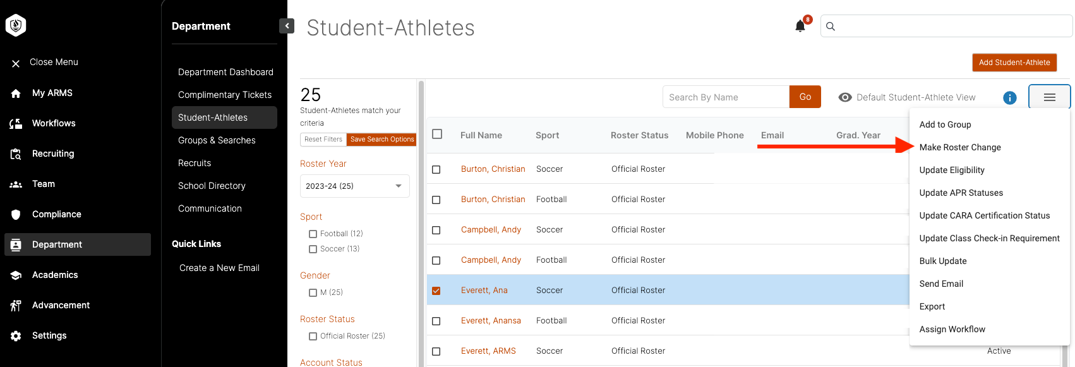The width and height of the screenshot is (1075, 367).
Task: Enable the Football (12) sport filter
Action: pos(313,234)
